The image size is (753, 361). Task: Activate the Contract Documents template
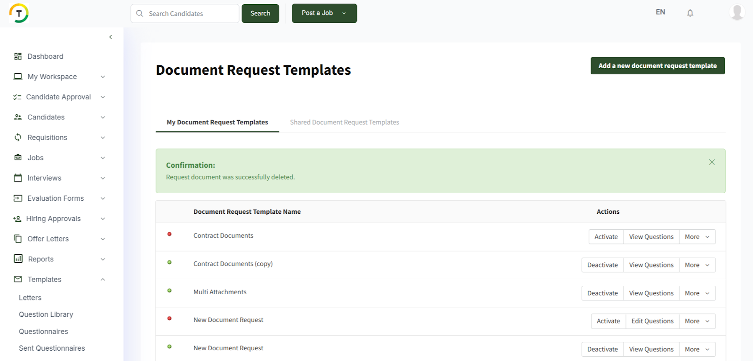(x=606, y=237)
